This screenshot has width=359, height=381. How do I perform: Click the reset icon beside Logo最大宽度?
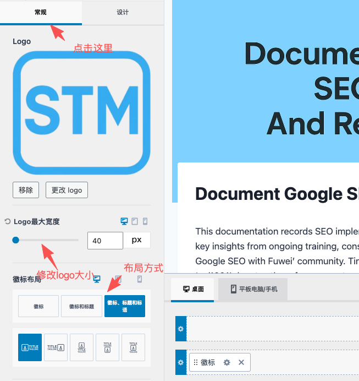8,222
